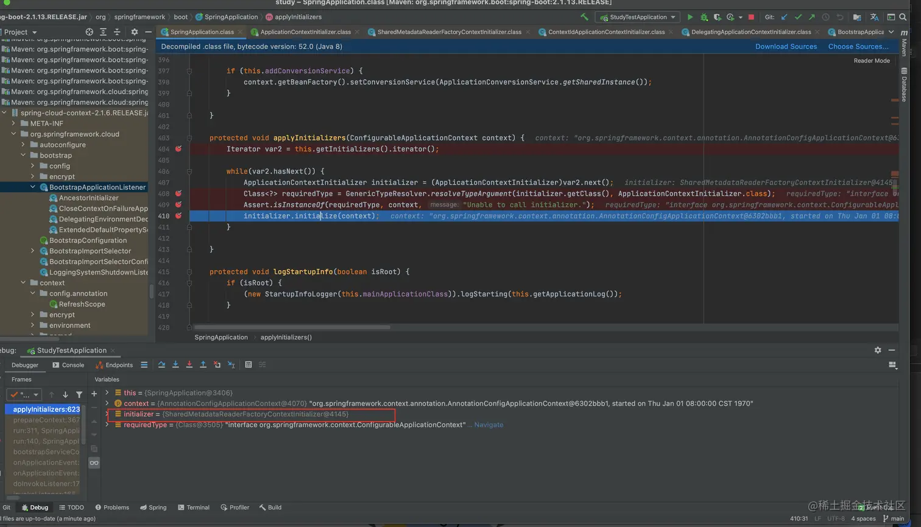Show hidden editor tabs chevron
The width and height of the screenshot is (921, 527).
click(891, 32)
